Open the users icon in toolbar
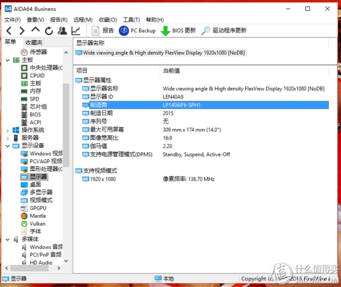The height and width of the screenshot is (287, 341). [x=62, y=31]
